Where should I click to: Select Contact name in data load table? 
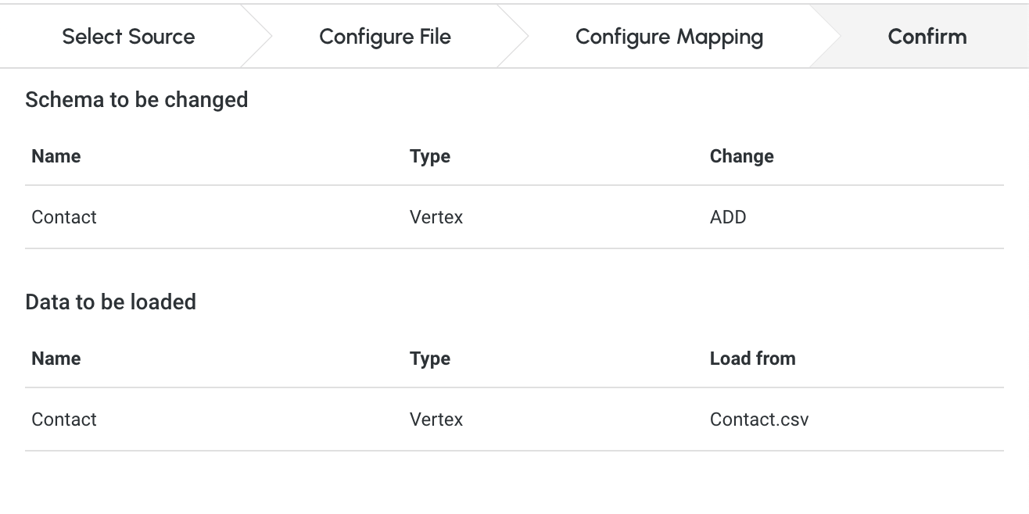[64, 419]
